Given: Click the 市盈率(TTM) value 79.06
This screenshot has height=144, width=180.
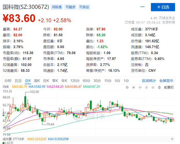Looking at the screenshot, I should [x=71, y=53].
